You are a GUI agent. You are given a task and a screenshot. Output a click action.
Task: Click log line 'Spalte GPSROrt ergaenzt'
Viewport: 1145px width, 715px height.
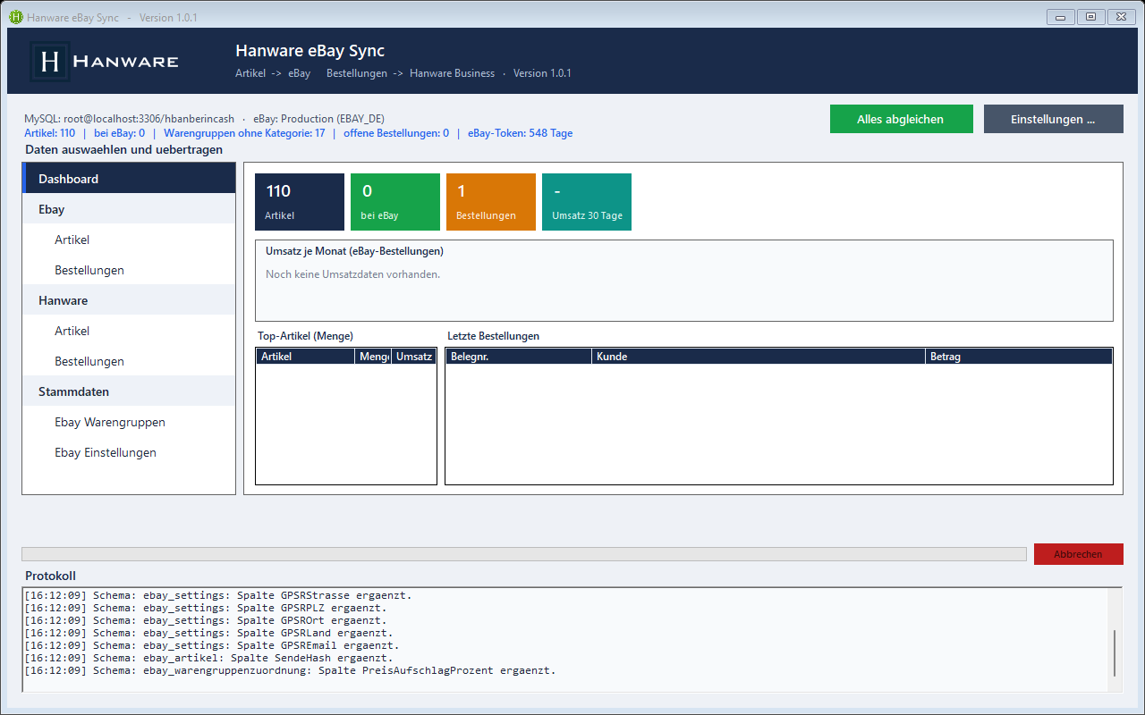[x=206, y=620]
